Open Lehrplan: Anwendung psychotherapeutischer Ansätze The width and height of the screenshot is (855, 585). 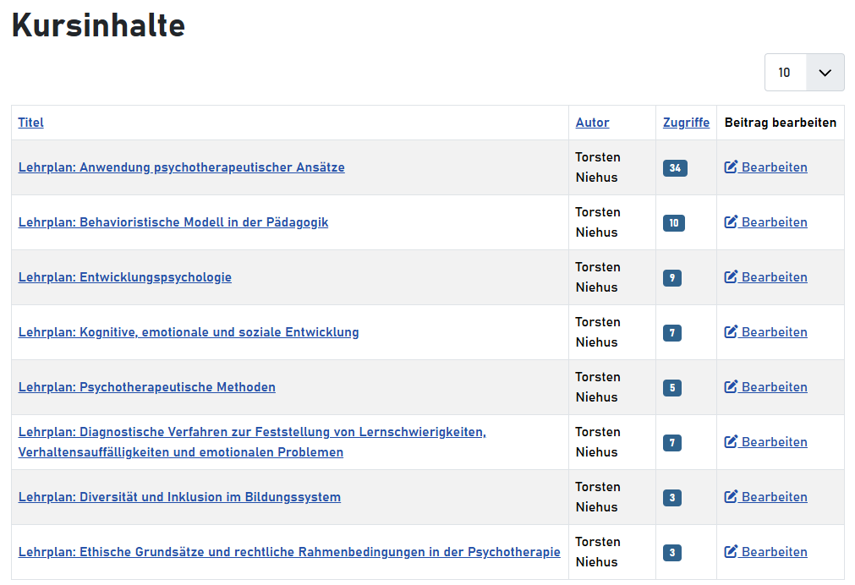click(181, 167)
